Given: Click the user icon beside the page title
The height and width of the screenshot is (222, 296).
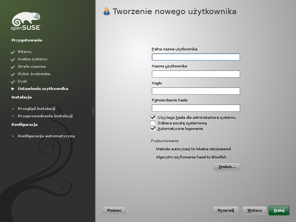Looking at the screenshot, I should coord(107,11).
